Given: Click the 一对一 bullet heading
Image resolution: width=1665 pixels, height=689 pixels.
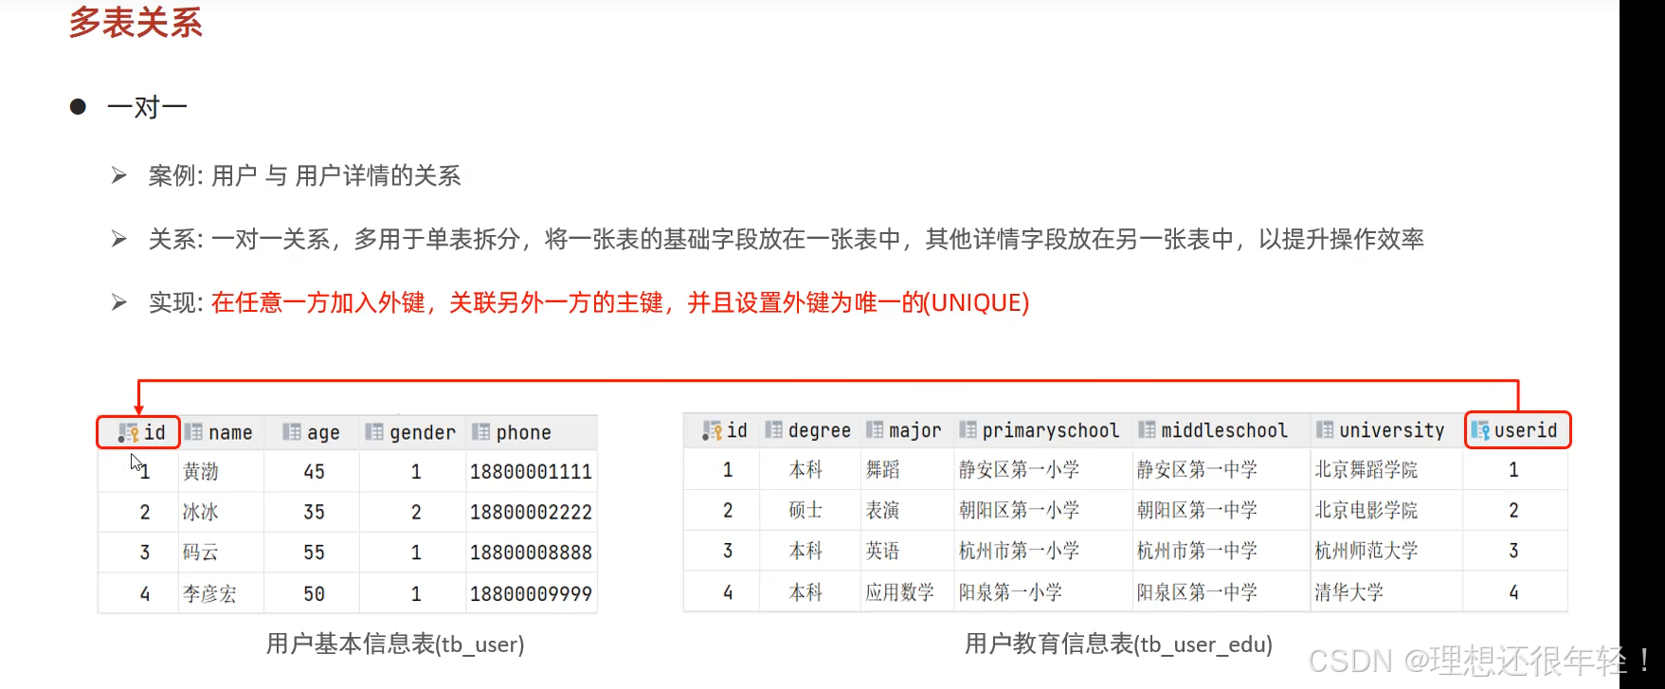Looking at the screenshot, I should point(147,107).
